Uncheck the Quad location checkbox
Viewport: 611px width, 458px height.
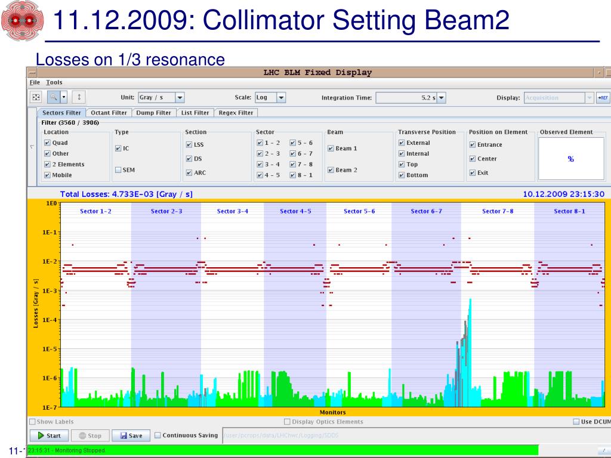(47, 143)
